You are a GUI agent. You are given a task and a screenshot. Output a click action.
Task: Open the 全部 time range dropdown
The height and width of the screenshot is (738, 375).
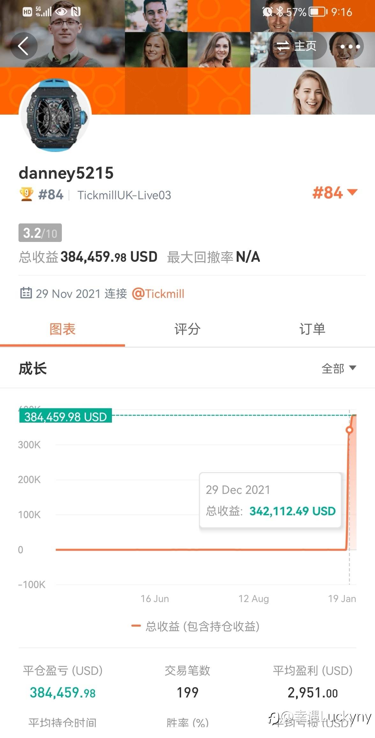339,368
